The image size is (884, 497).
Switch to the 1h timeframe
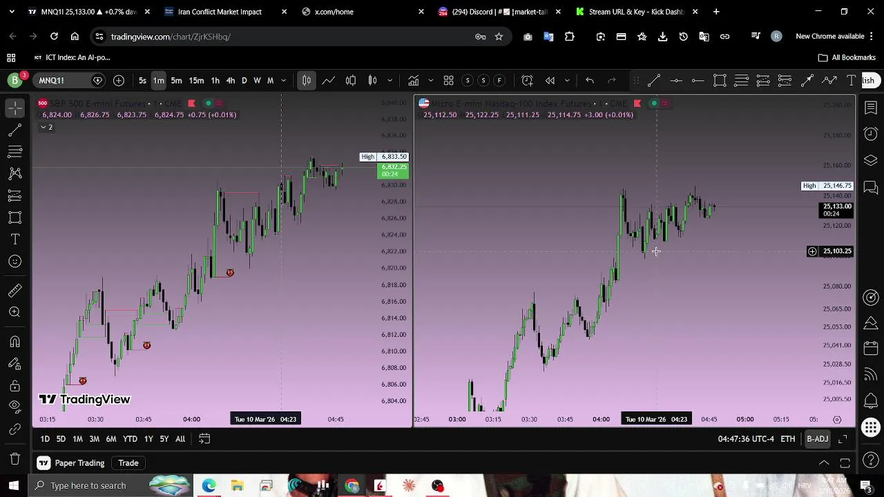tap(215, 81)
